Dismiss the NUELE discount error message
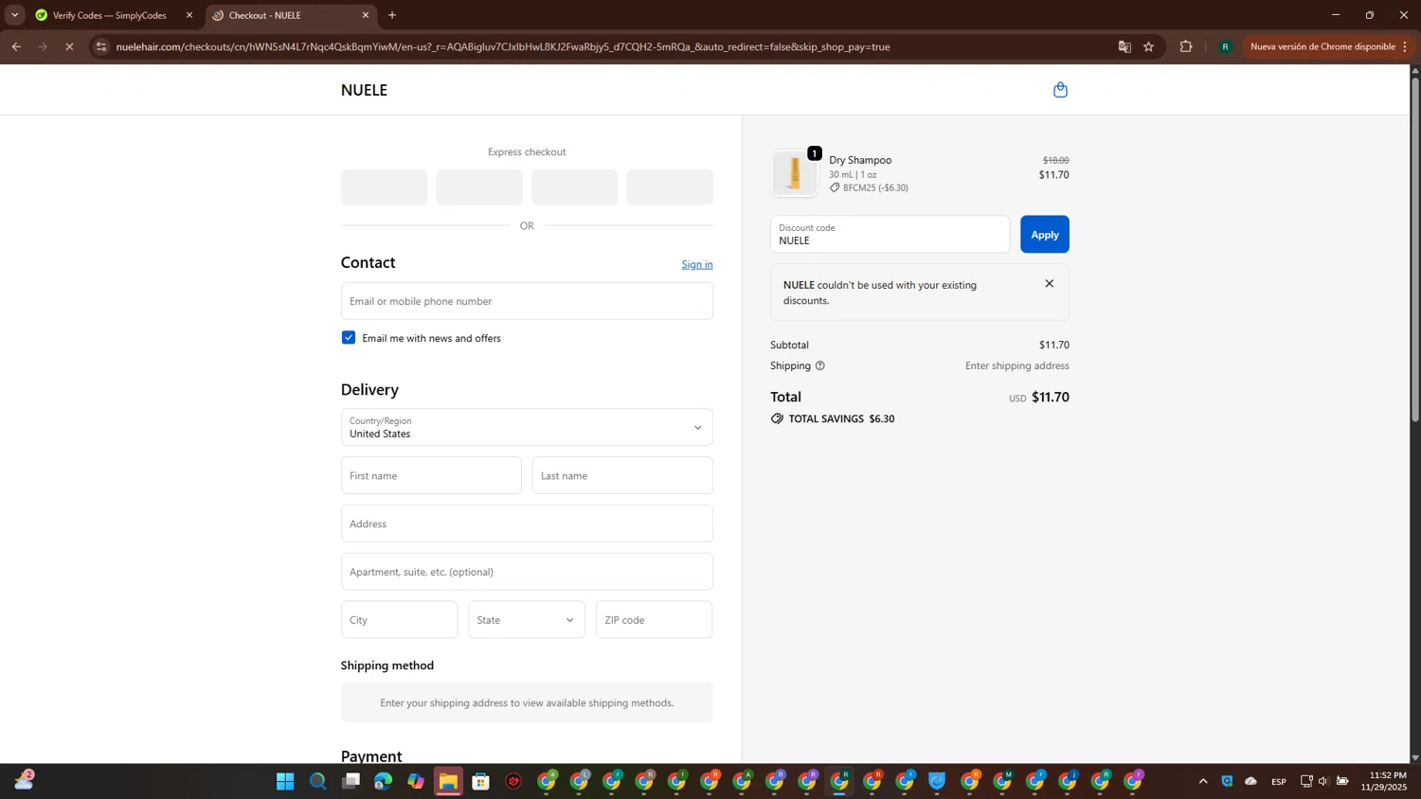The width and height of the screenshot is (1421, 799). tap(1049, 284)
